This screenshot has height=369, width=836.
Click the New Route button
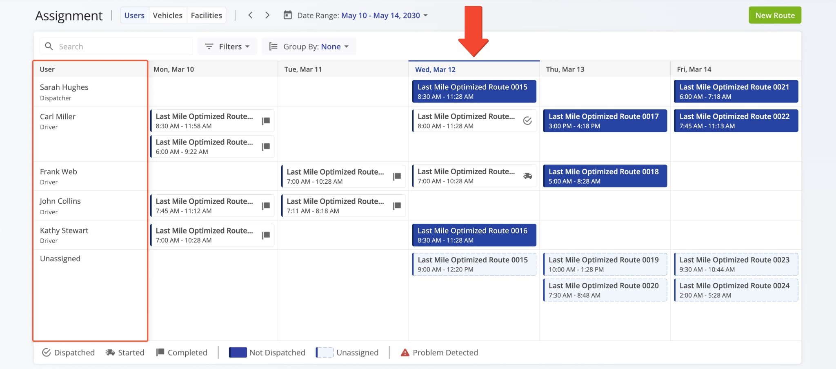coord(775,15)
